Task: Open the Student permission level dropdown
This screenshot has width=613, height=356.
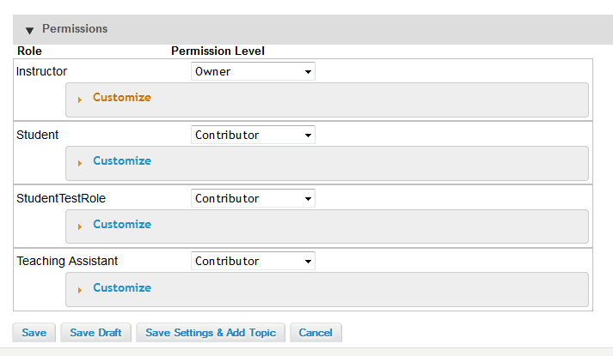Action: (x=253, y=135)
